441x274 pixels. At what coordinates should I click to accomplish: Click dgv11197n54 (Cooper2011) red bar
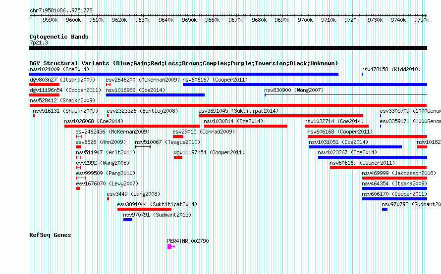pyautogui.click(x=178, y=157)
